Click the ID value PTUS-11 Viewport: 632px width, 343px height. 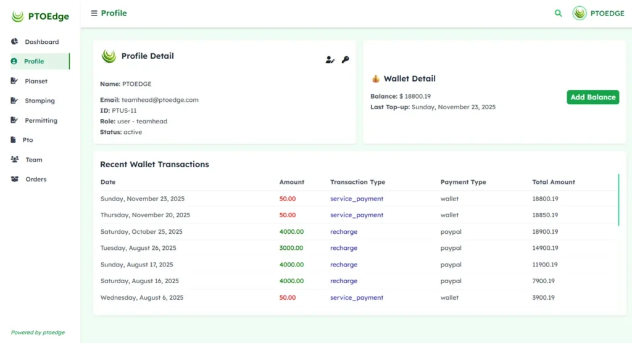pos(124,110)
